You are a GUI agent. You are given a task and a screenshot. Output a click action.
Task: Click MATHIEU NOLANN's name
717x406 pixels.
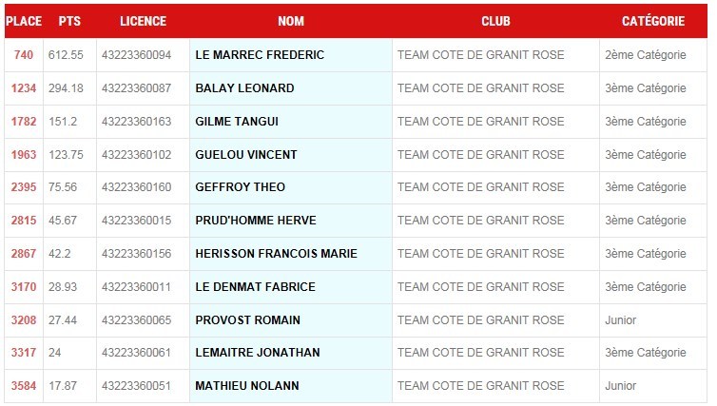tap(247, 386)
